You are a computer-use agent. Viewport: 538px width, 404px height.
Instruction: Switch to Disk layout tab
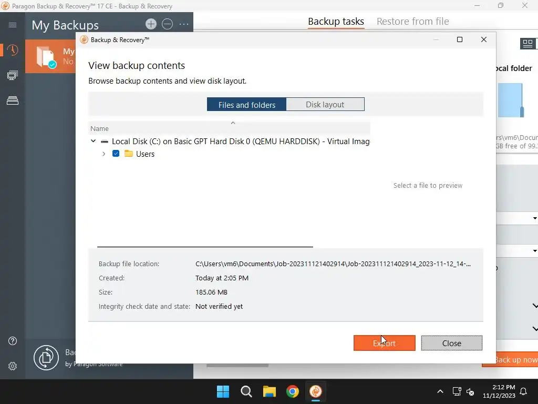(325, 105)
